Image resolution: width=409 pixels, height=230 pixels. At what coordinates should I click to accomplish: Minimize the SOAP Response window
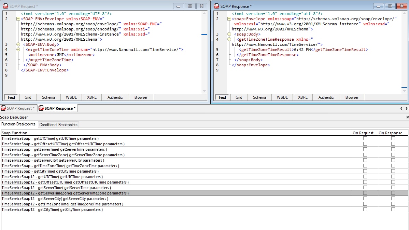point(379,6)
